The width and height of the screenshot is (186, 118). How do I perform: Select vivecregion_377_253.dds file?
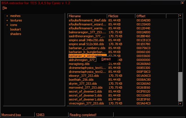(x=86, y=103)
